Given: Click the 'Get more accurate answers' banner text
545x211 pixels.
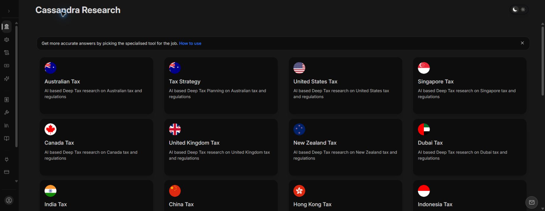Looking at the screenshot, I should [x=110, y=43].
